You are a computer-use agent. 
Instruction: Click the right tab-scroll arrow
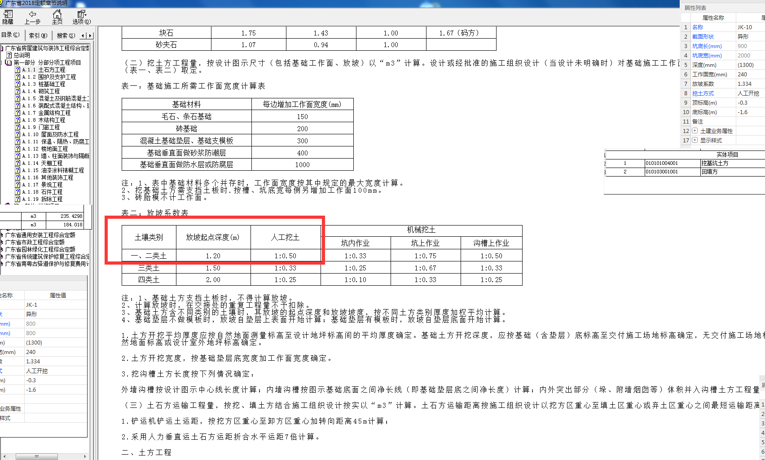tap(90, 35)
